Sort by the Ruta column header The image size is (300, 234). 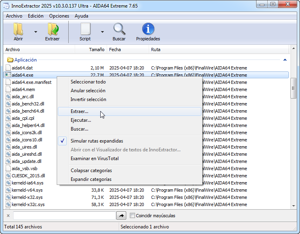(219, 50)
